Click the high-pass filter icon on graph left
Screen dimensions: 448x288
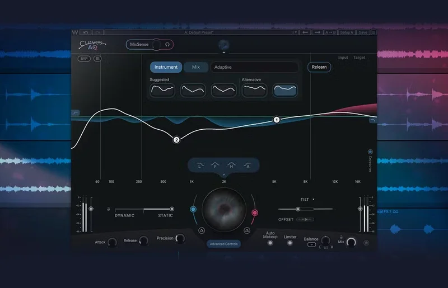click(x=76, y=113)
